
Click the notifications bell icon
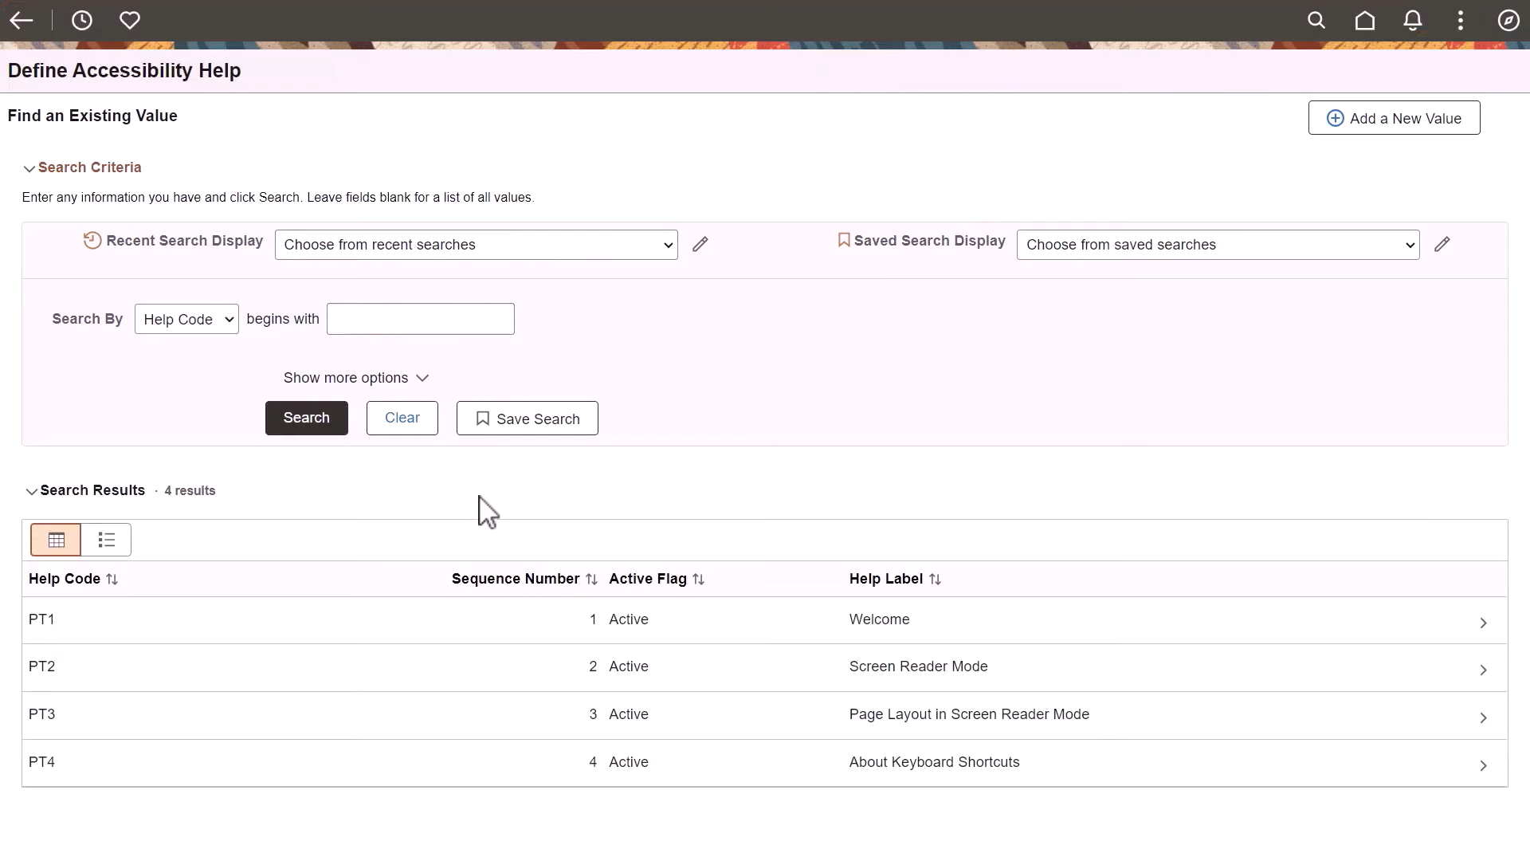(1413, 20)
